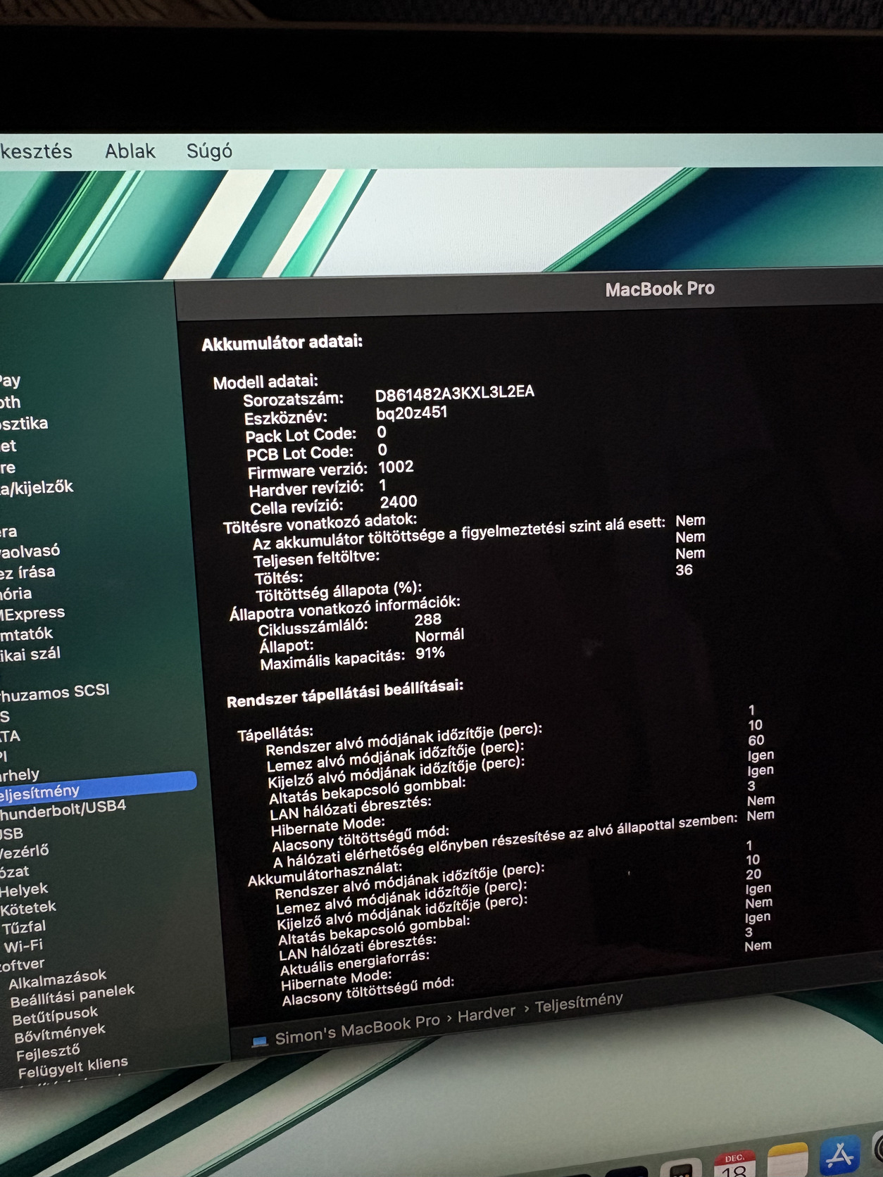Click the Maximális kapacitás value 91%
This screenshot has width=883, height=1177.
[430, 653]
